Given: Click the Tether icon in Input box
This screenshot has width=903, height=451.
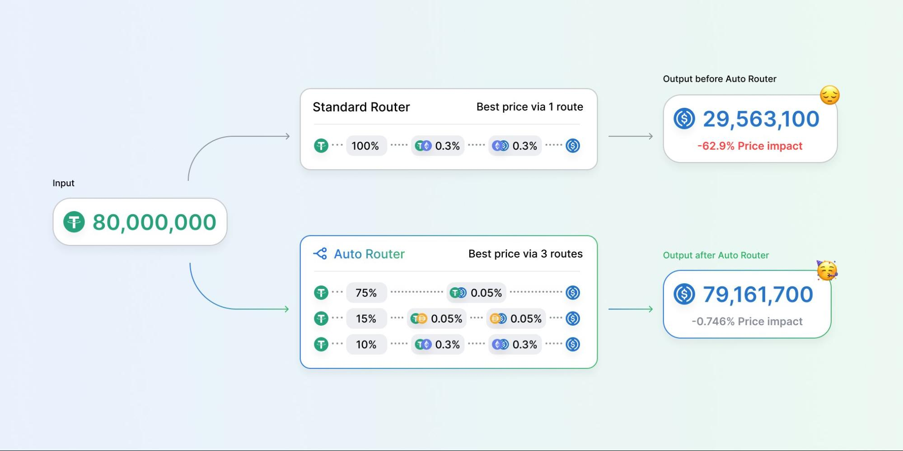Looking at the screenshot, I should click(x=74, y=222).
